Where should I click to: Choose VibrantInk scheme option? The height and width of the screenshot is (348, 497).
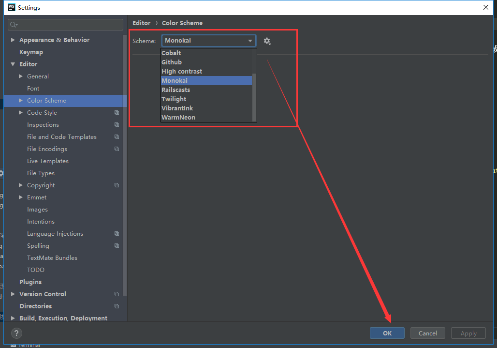point(206,108)
